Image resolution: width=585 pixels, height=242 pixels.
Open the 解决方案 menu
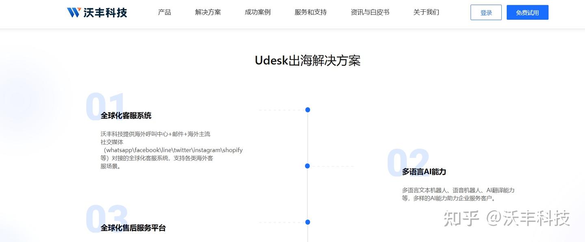(x=208, y=12)
